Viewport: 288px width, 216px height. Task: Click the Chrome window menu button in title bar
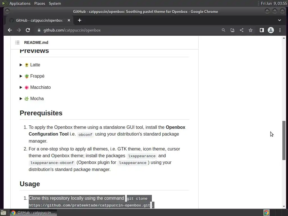coord(7,11)
